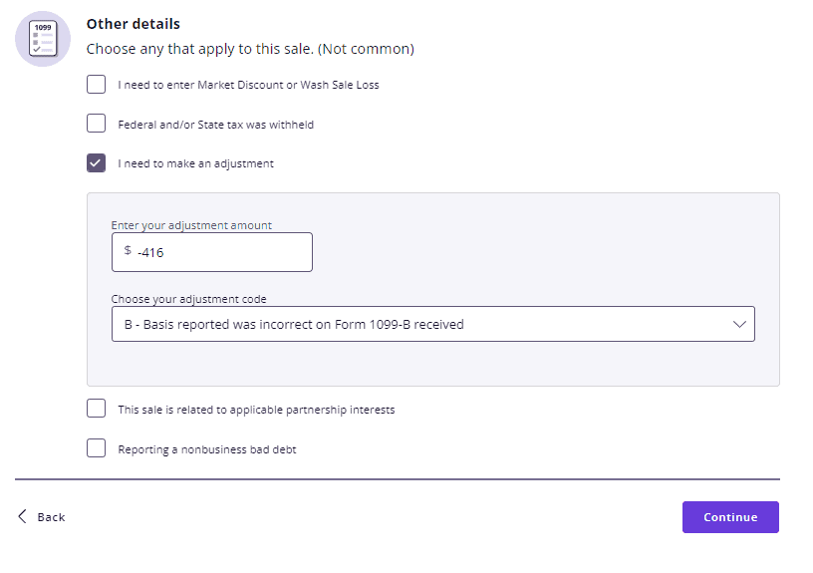813x573 pixels.
Task: Click the 1099 form icon
Action: click(43, 39)
